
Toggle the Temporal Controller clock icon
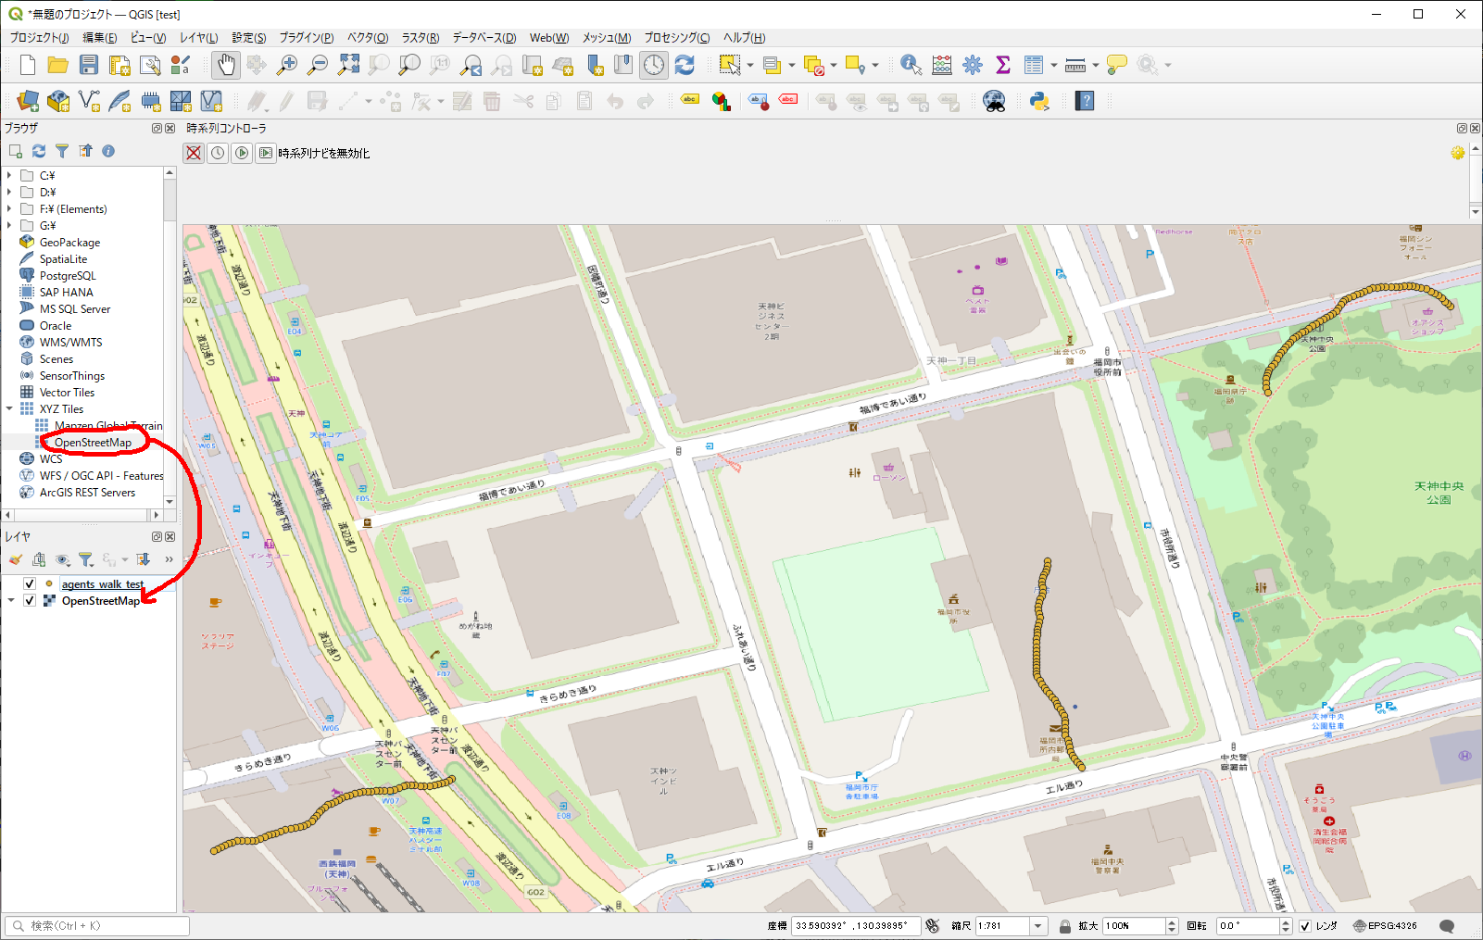coord(654,65)
